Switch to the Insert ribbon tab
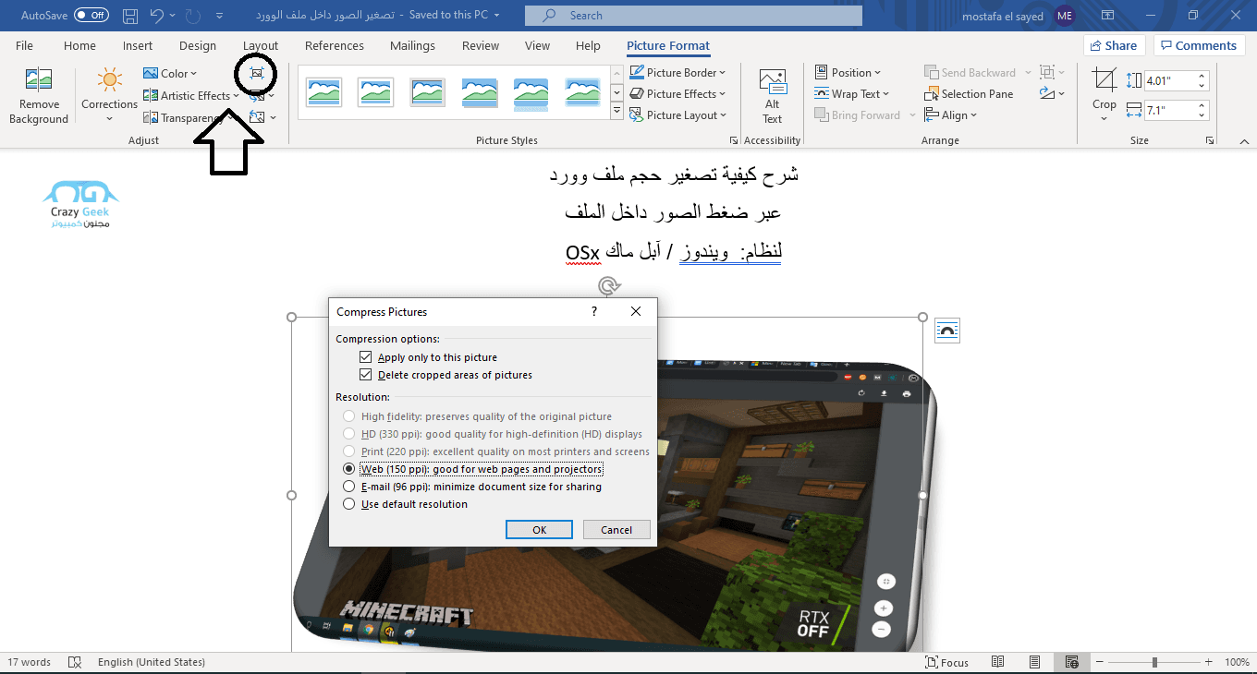This screenshot has height=674, width=1257. [138, 46]
